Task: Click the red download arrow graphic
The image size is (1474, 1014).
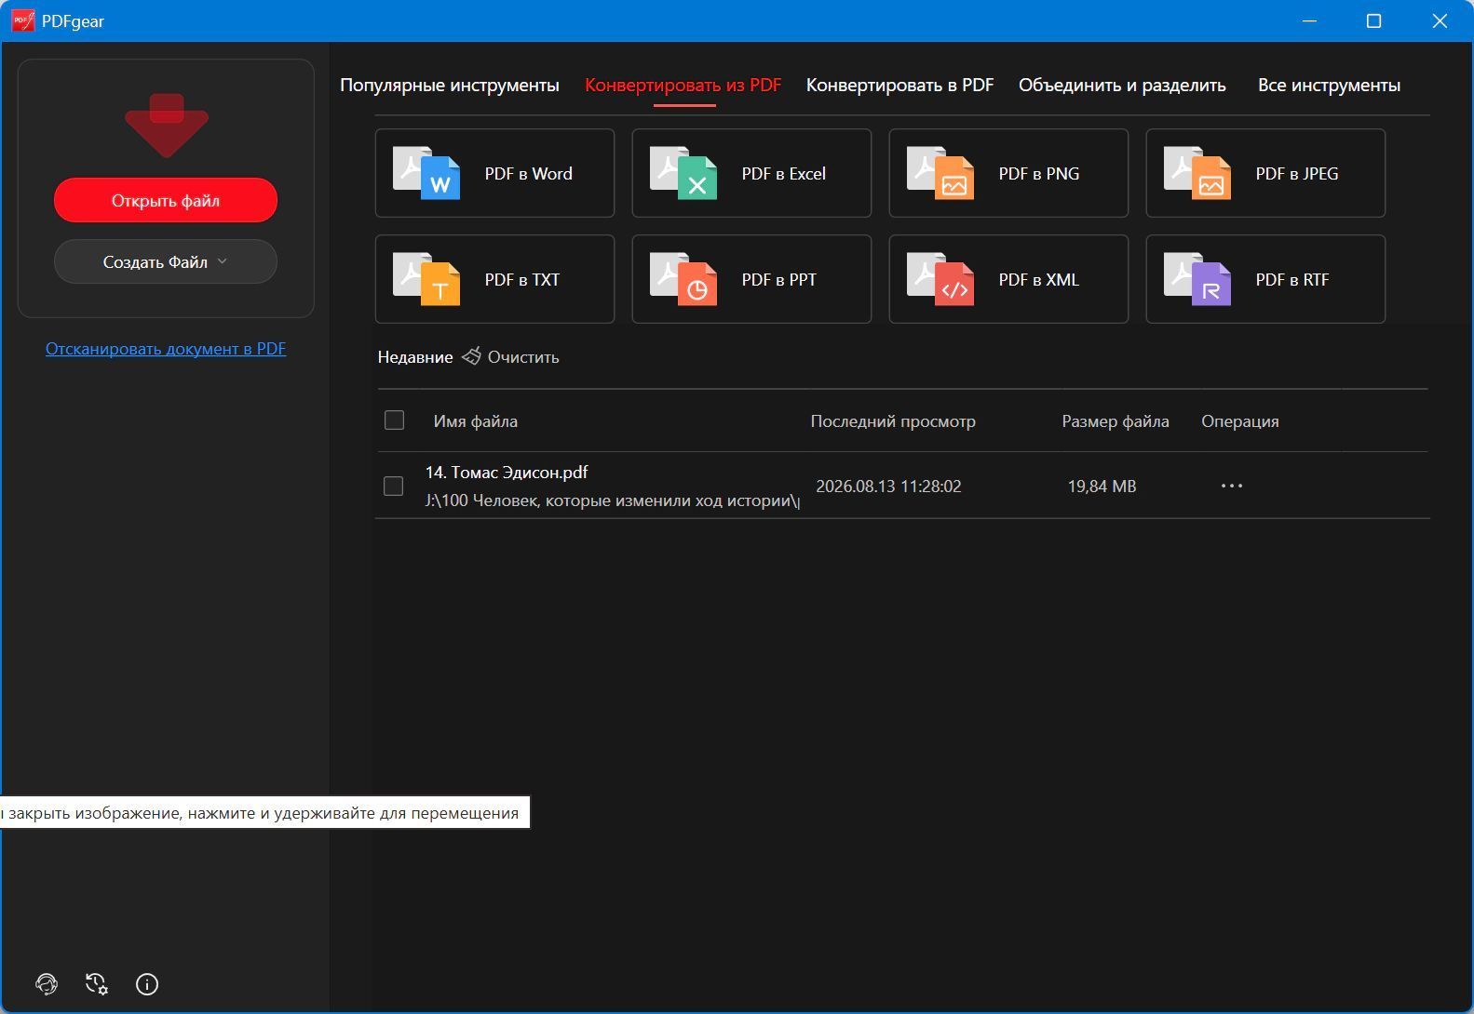Action: point(167,125)
